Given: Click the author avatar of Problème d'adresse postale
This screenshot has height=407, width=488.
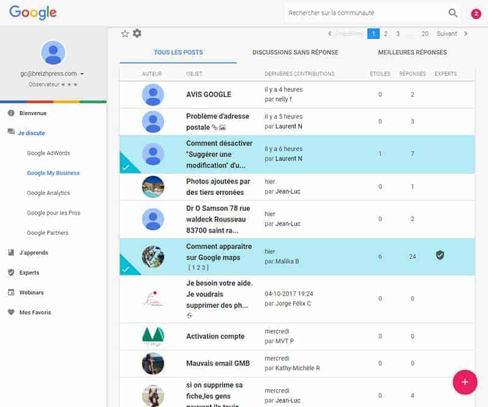Looking at the screenshot, I should 153,122.
